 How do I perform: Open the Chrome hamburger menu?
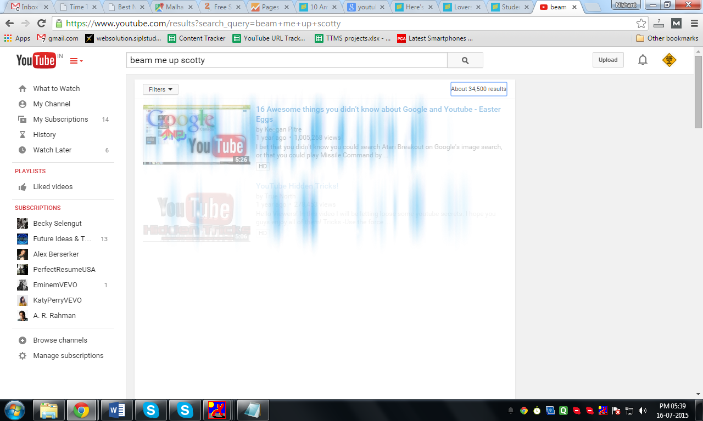pos(693,24)
